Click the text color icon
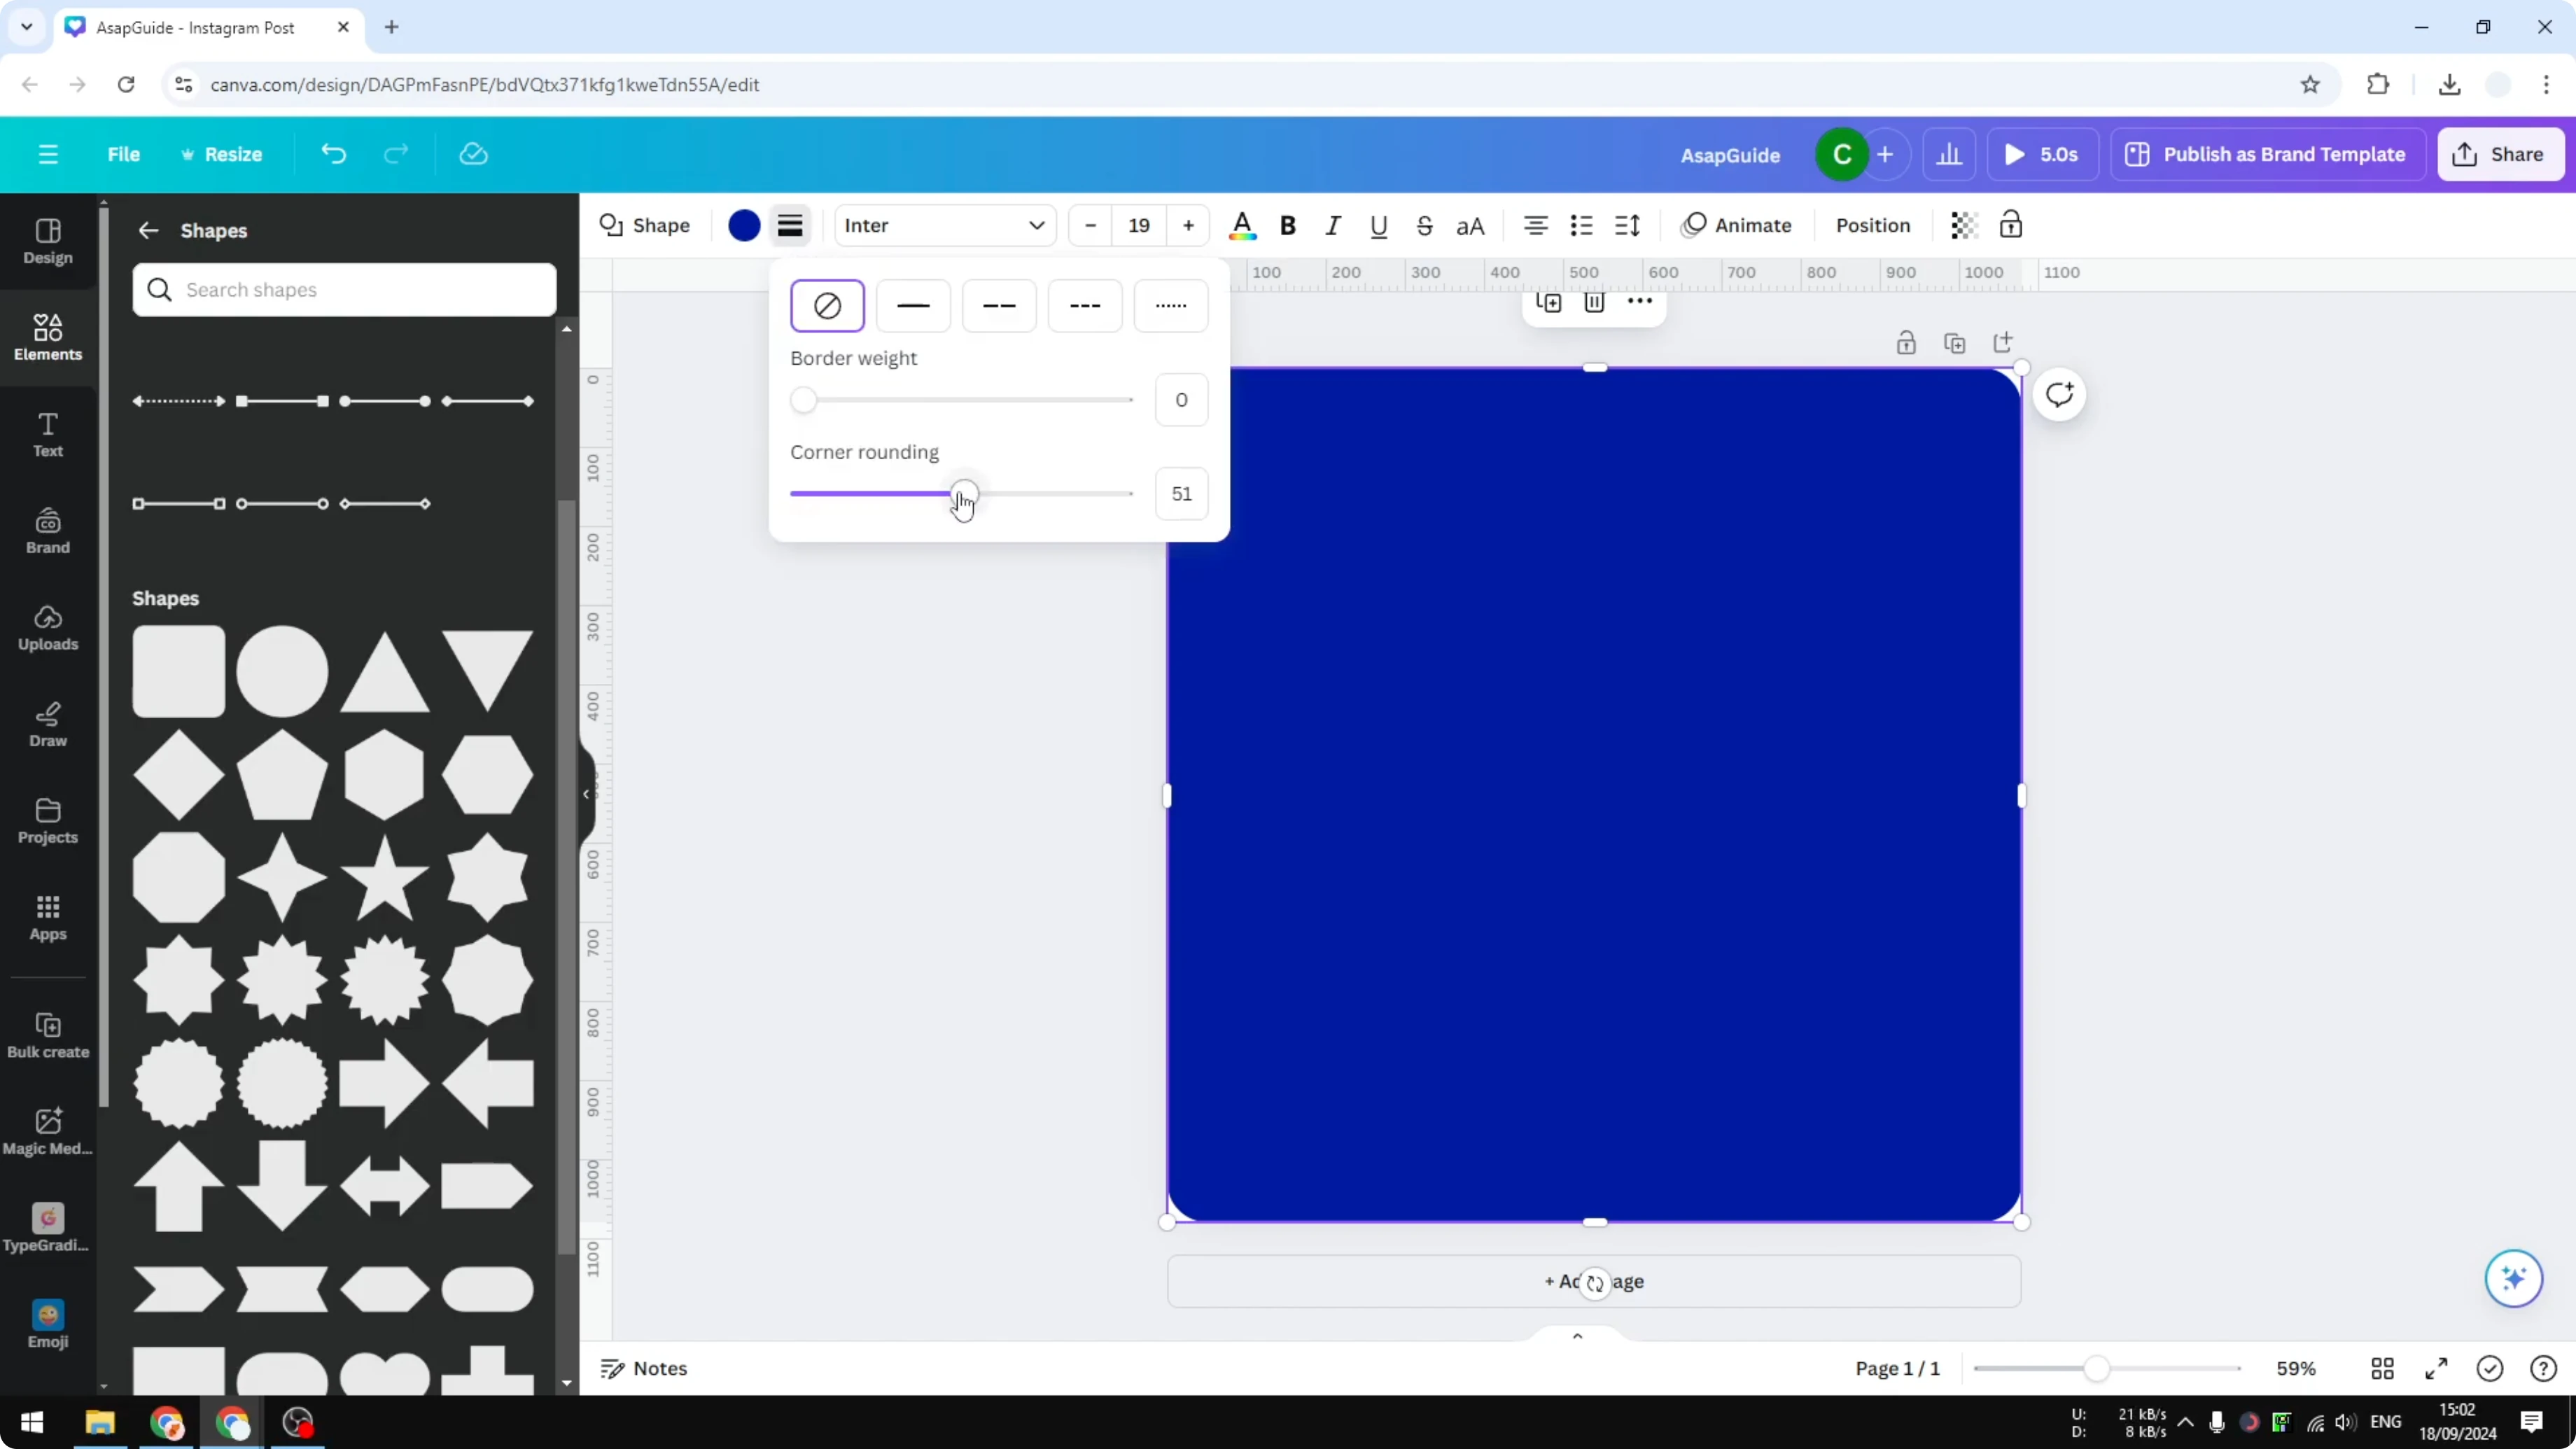Screen dimensions: 2576x1449 tap(1242, 225)
